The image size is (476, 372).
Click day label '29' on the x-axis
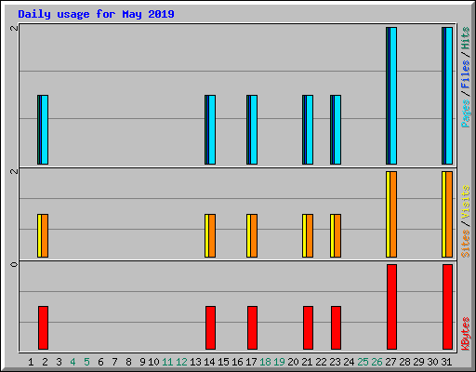click(418, 362)
